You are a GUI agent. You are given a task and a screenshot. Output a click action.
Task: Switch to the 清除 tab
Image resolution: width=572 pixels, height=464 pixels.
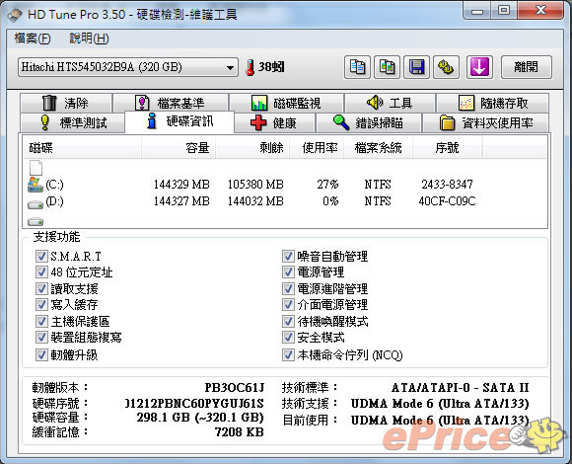click(66, 103)
